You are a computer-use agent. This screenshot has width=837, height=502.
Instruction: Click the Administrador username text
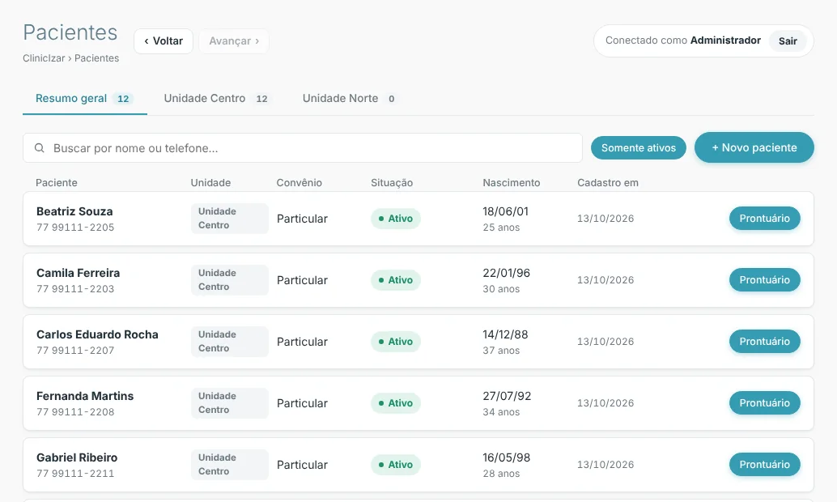(x=725, y=40)
